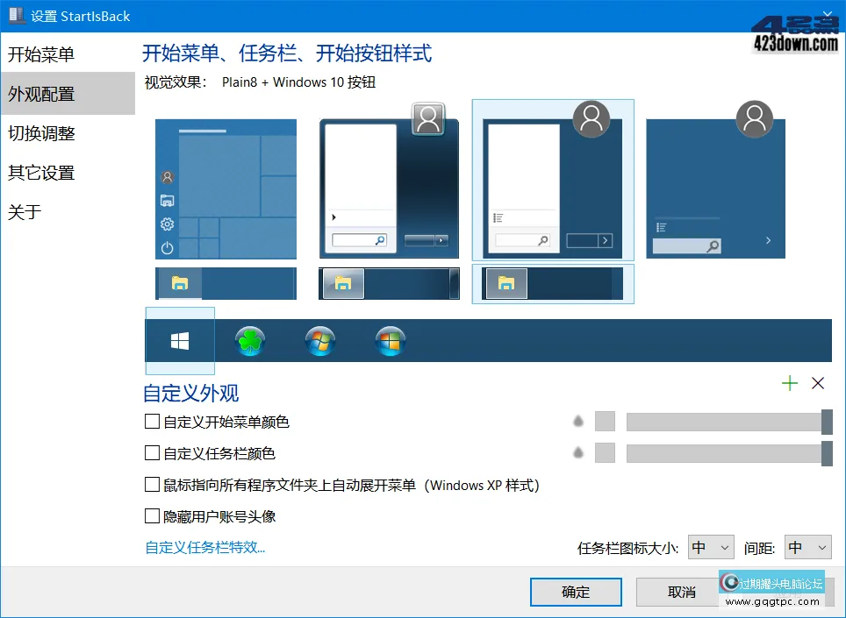Check 隐藏用户账号头像 option
This screenshot has width=846, height=618.
pos(151,516)
